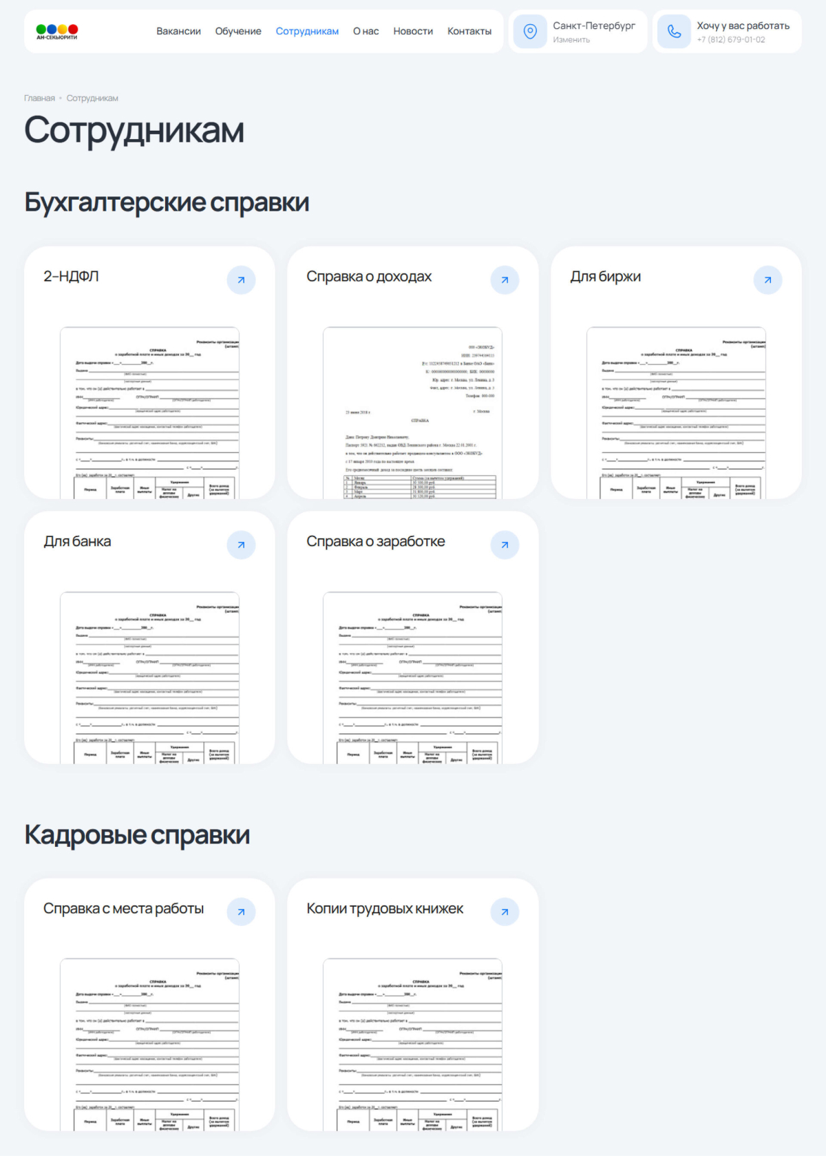Screen dimensions: 826x1156
Task: Click the 2-НДФЛ card title
Action: point(71,276)
